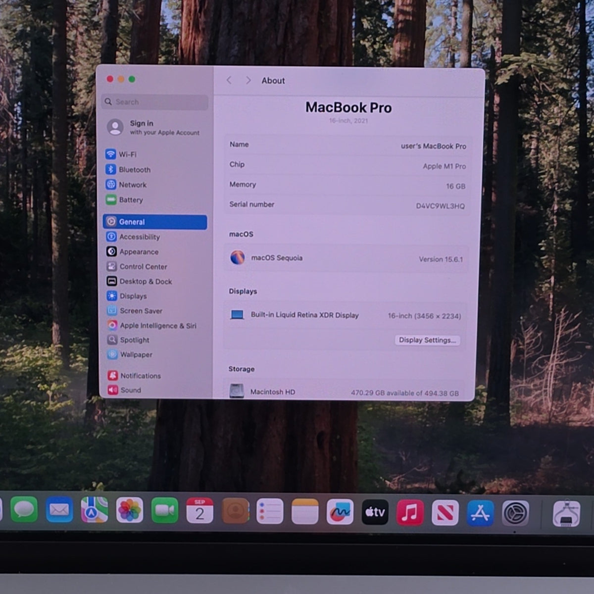This screenshot has height=594, width=594.
Task: Open App Store from the Dock
Action: [x=480, y=513]
